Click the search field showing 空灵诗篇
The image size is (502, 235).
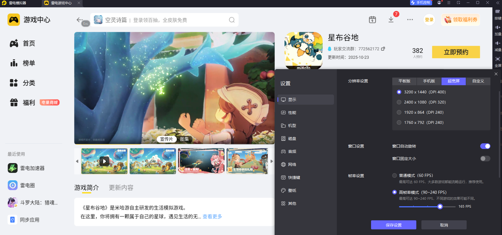(x=164, y=20)
